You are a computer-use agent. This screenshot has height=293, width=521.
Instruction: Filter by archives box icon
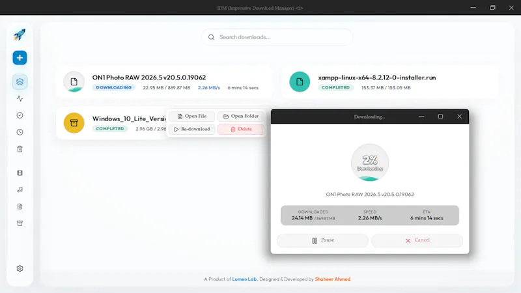click(x=20, y=223)
